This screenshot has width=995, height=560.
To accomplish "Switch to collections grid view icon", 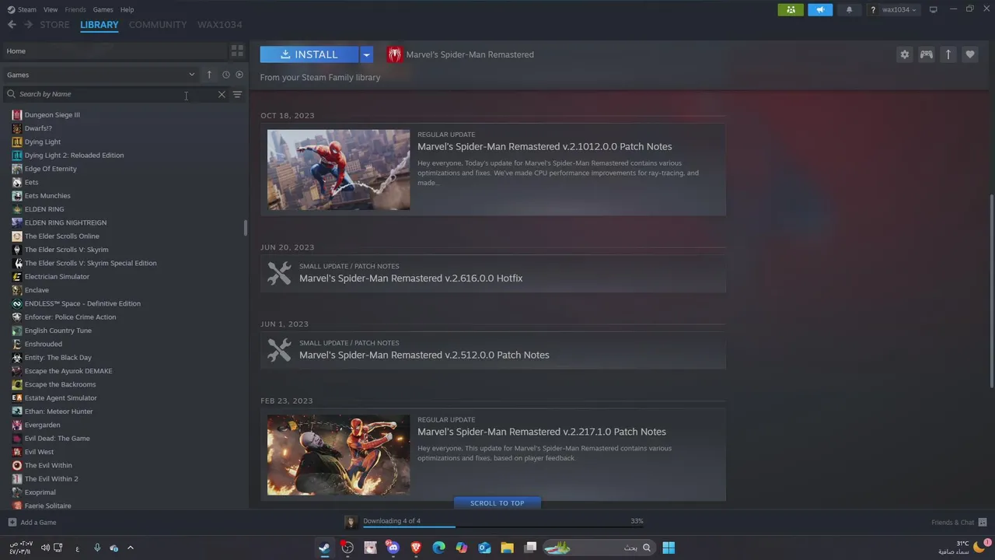I will pyautogui.click(x=237, y=51).
